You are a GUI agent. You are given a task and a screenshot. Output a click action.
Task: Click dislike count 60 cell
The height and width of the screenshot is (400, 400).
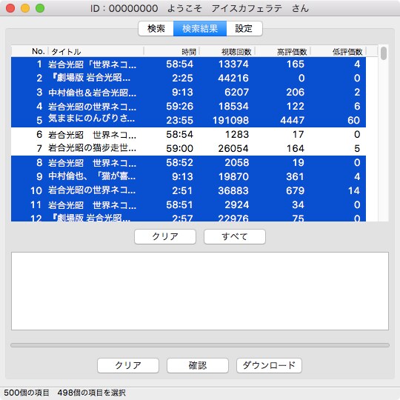pos(353,120)
